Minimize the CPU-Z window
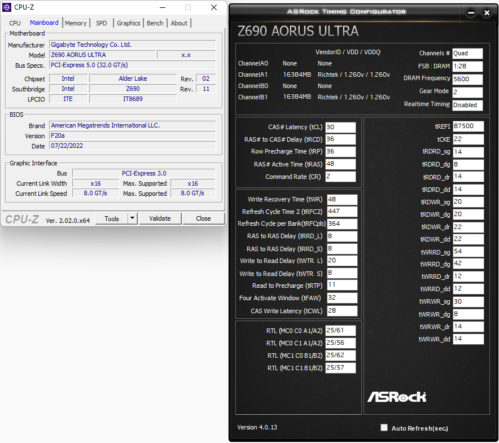499x443 pixels. coord(163,7)
